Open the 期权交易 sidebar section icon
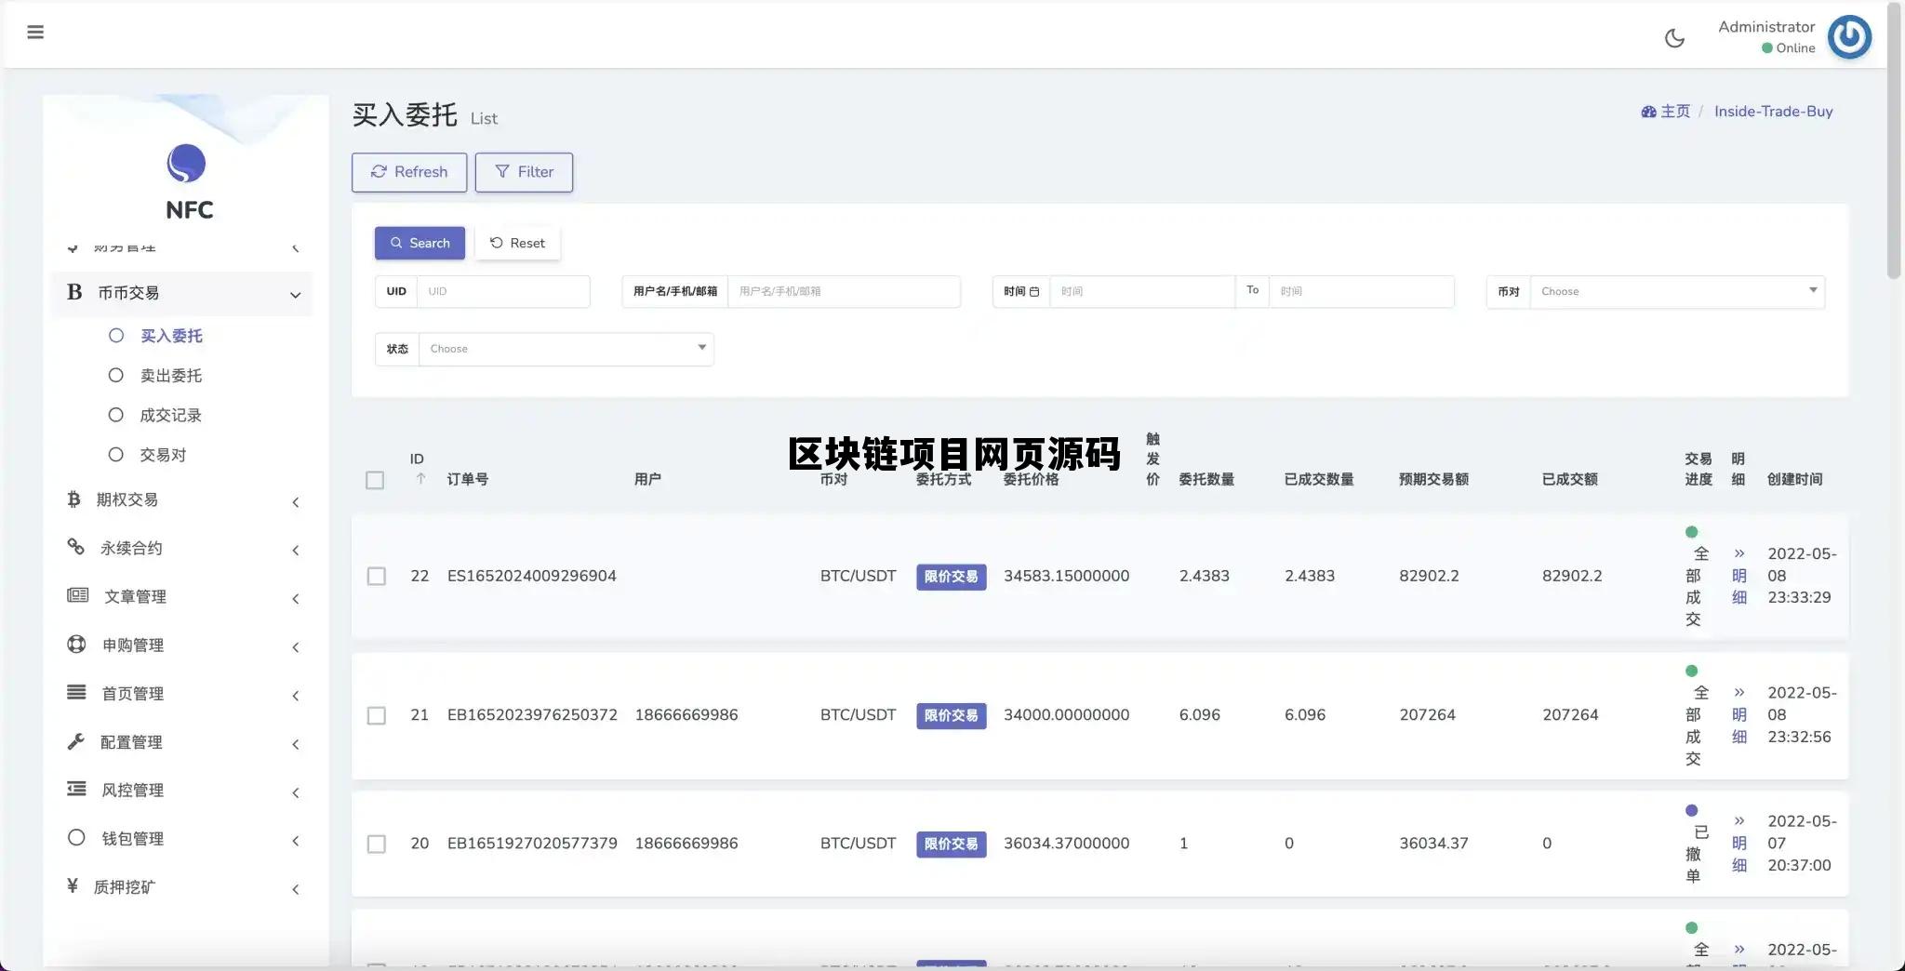The width and height of the screenshot is (1905, 971). tap(75, 499)
